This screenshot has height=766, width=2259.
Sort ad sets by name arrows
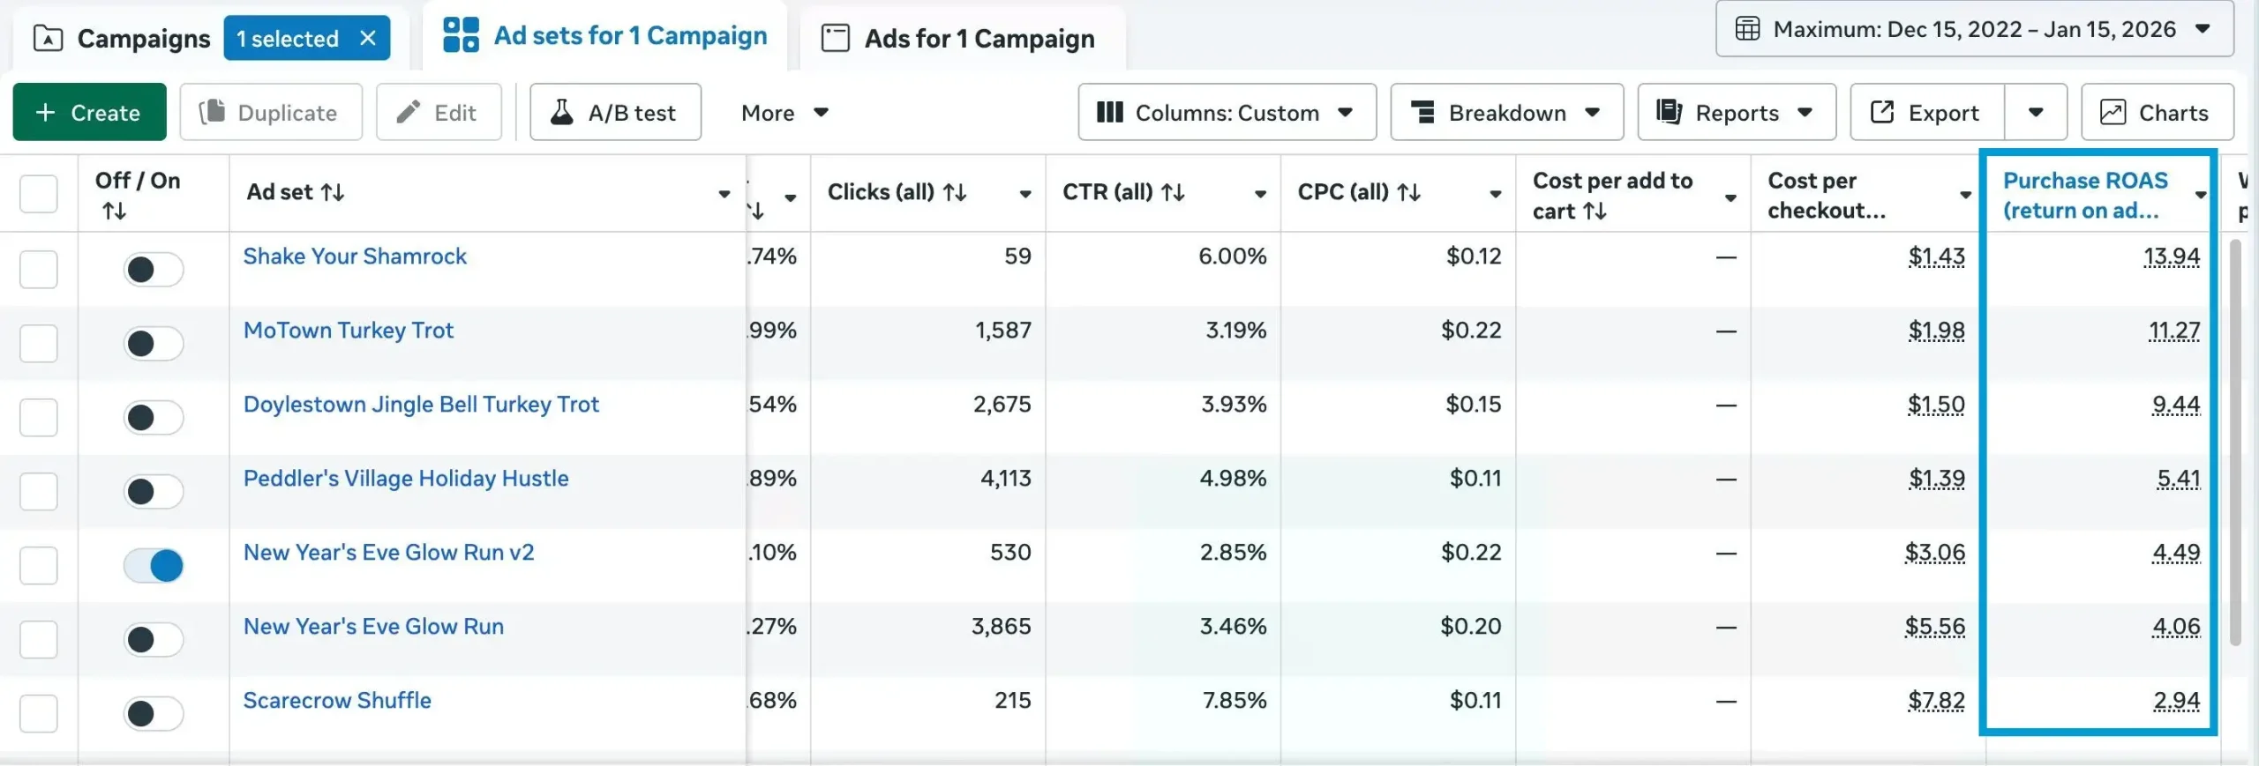[333, 192]
